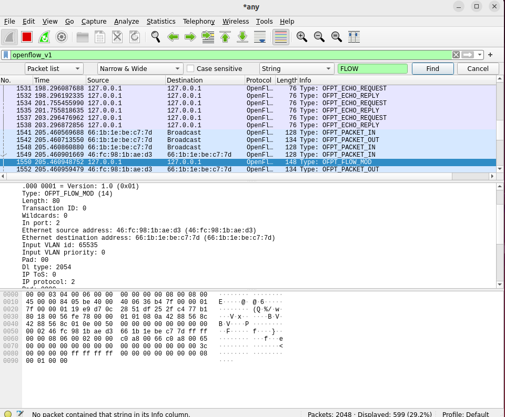This screenshot has width=505, height=417.
Task: Select the In port: 2 detail line
Action: coord(41,223)
